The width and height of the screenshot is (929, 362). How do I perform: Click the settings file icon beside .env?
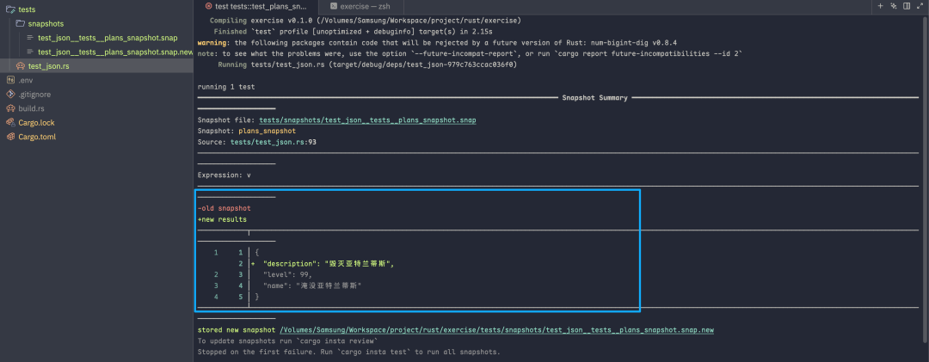pyautogui.click(x=10, y=80)
